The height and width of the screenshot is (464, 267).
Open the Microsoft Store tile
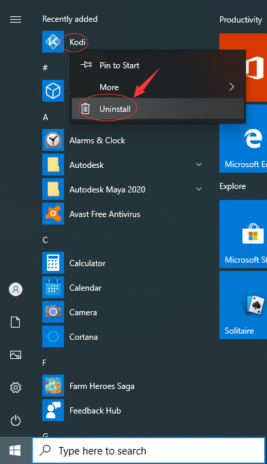click(243, 234)
